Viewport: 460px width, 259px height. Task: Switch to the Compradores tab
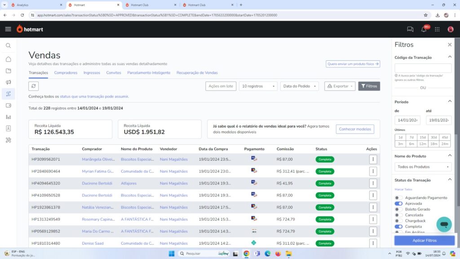pos(66,73)
